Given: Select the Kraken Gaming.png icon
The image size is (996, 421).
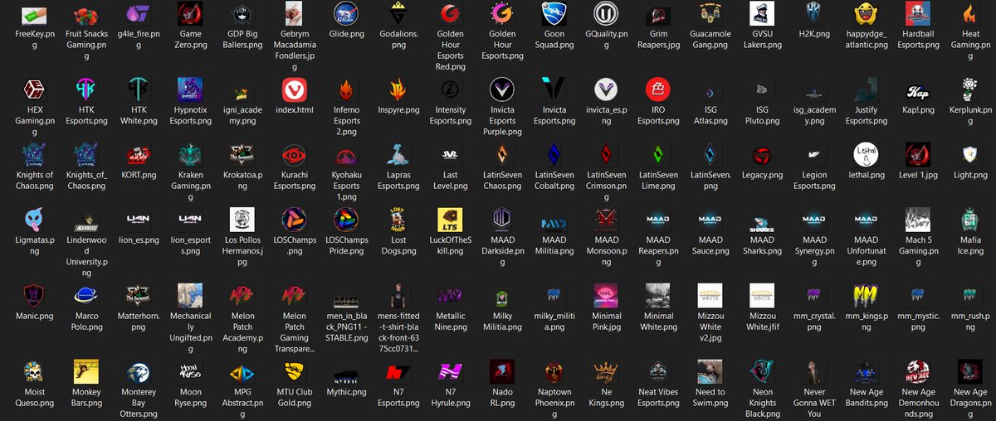Looking at the screenshot, I should pos(190,155).
